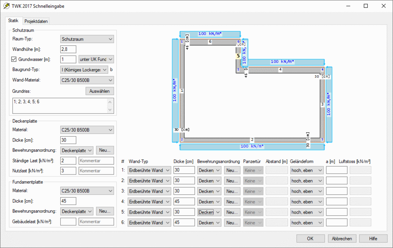Click the OK button

coord(310,238)
